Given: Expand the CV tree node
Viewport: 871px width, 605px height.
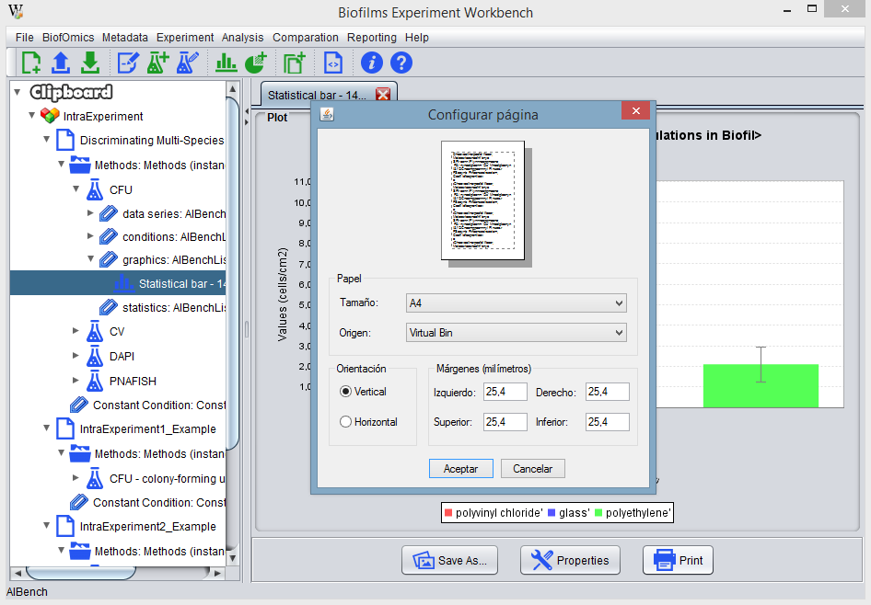Looking at the screenshot, I should (x=75, y=331).
